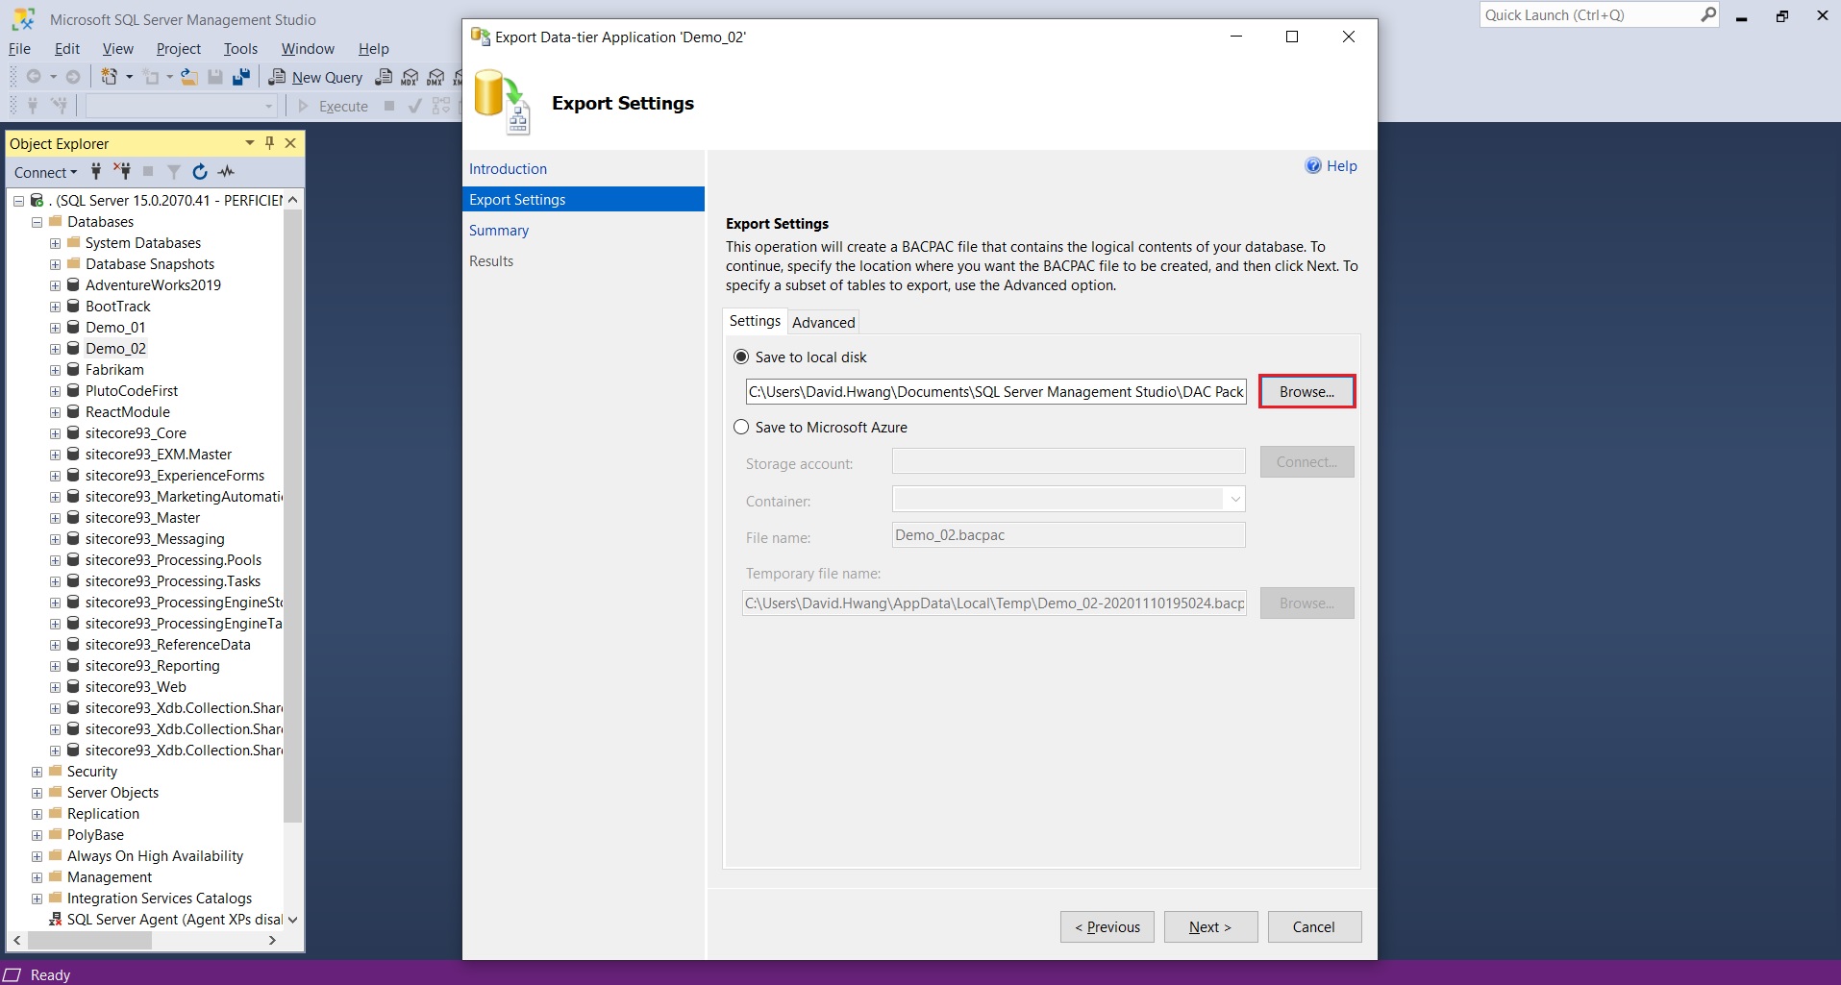Screen dimensions: 1841x985
Task: Click the MDX query icon
Action: pyautogui.click(x=410, y=77)
